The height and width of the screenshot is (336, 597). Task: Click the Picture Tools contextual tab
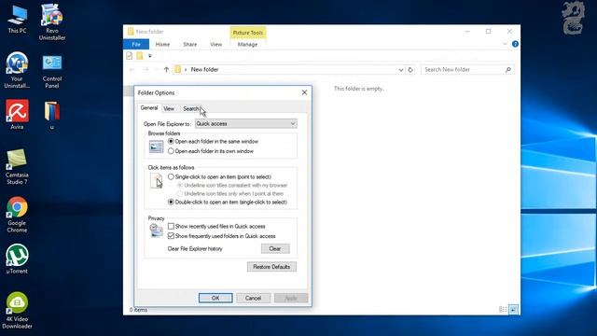[248, 33]
